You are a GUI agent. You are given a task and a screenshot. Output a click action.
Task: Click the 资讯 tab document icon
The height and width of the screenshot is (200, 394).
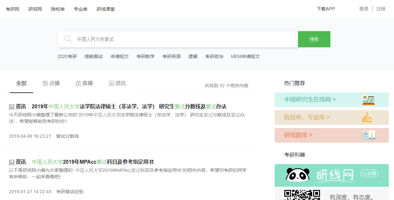pyautogui.click(x=112, y=84)
